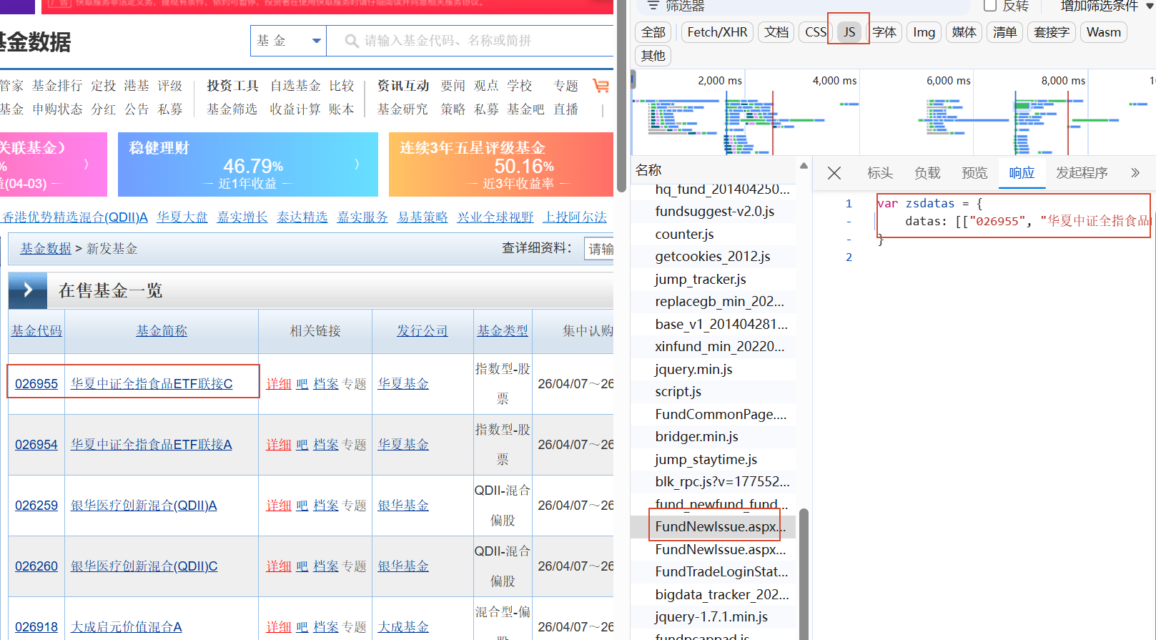Click the 查详细资料 input box
This screenshot has width=1156, height=640.
(x=599, y=248)
